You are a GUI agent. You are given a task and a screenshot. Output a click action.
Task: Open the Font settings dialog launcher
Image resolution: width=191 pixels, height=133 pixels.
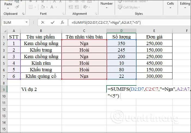pos(63,14)
